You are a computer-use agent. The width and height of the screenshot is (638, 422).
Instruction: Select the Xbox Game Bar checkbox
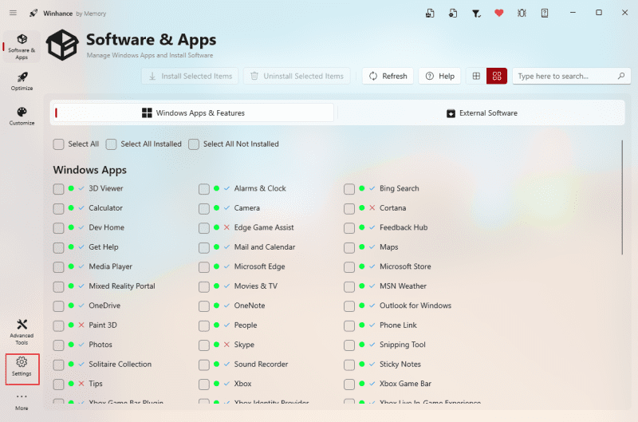349,385
